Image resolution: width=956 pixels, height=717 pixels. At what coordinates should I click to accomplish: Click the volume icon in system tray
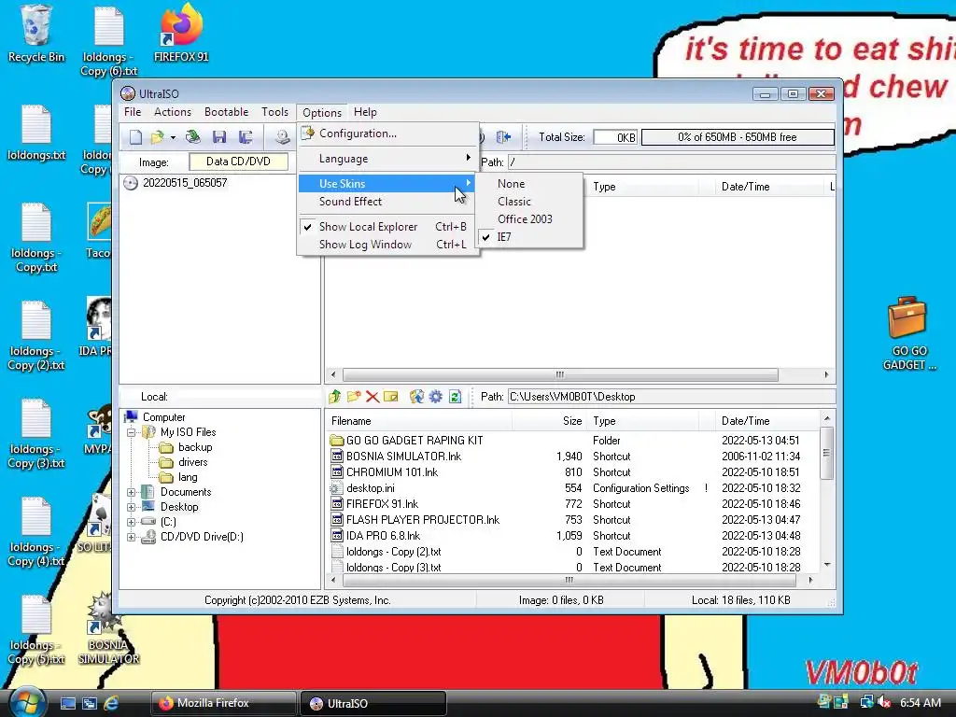click(x=884, y=702)
